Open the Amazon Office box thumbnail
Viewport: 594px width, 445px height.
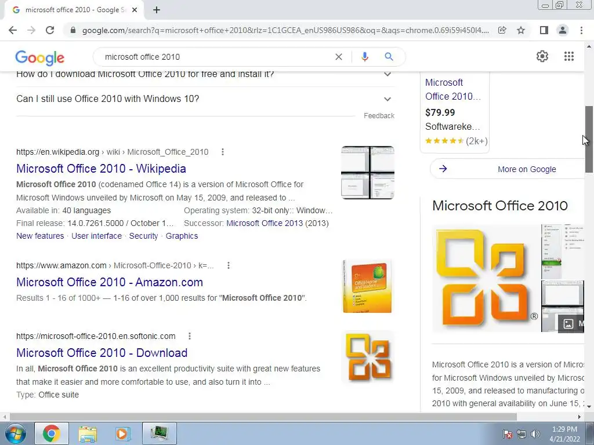point(367,286)
